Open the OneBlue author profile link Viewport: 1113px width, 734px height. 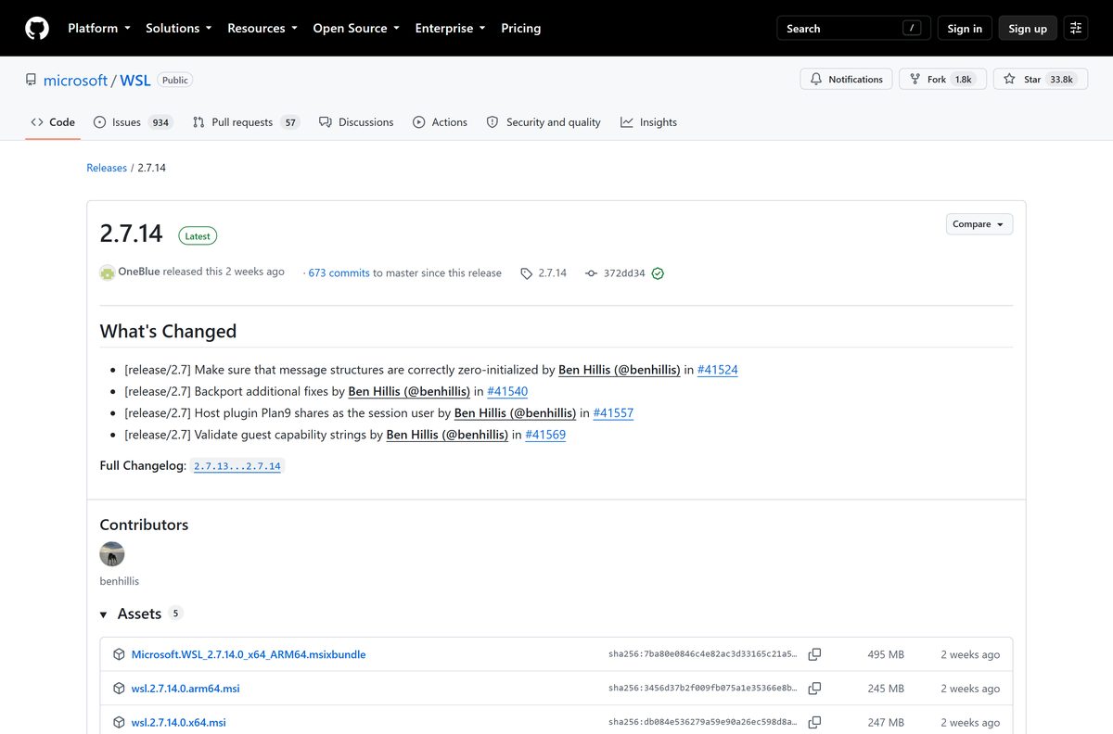(x=138, y=272)
